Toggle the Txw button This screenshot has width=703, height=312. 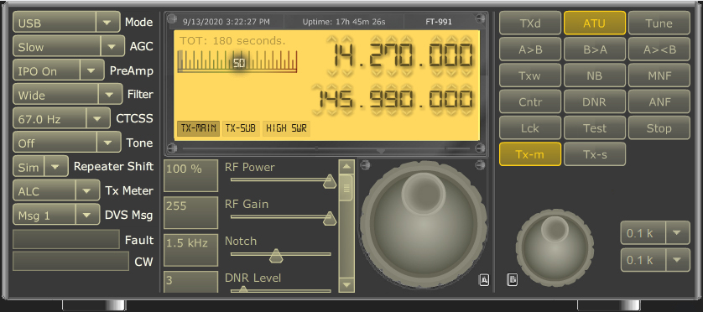530,75
